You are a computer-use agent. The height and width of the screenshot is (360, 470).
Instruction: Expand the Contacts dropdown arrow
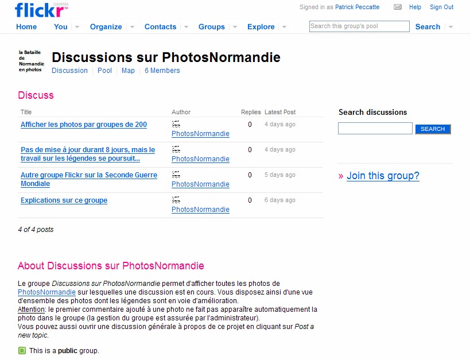pyautogui.click(x=186, y=27)
